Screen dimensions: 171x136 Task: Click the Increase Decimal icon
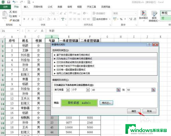click(x=131, y=19)
